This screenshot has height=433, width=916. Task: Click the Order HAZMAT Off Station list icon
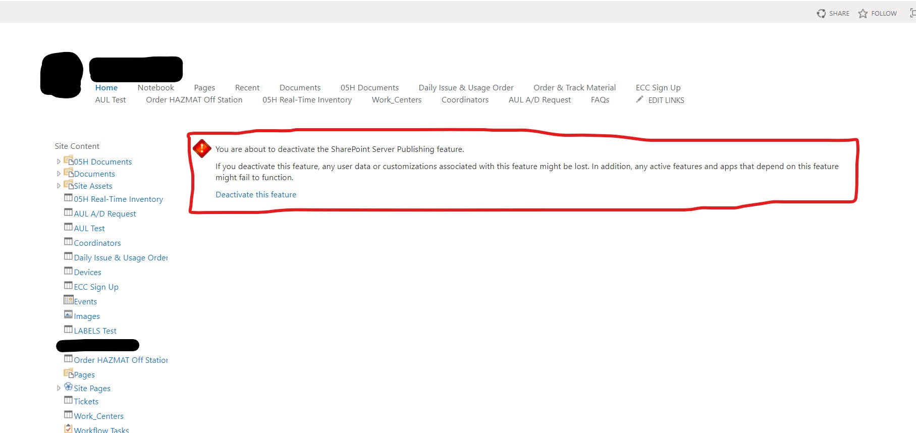68,358
